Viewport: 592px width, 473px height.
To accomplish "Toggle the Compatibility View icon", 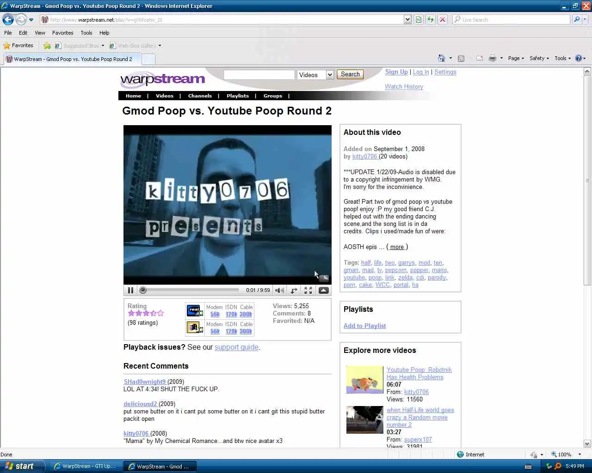I will 419,19.
